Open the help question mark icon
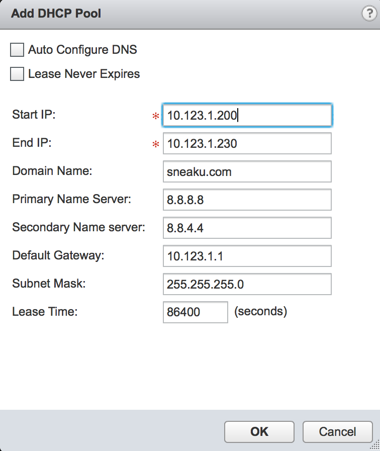The width and height of the screenshot is (380, 451). [369, 13]
